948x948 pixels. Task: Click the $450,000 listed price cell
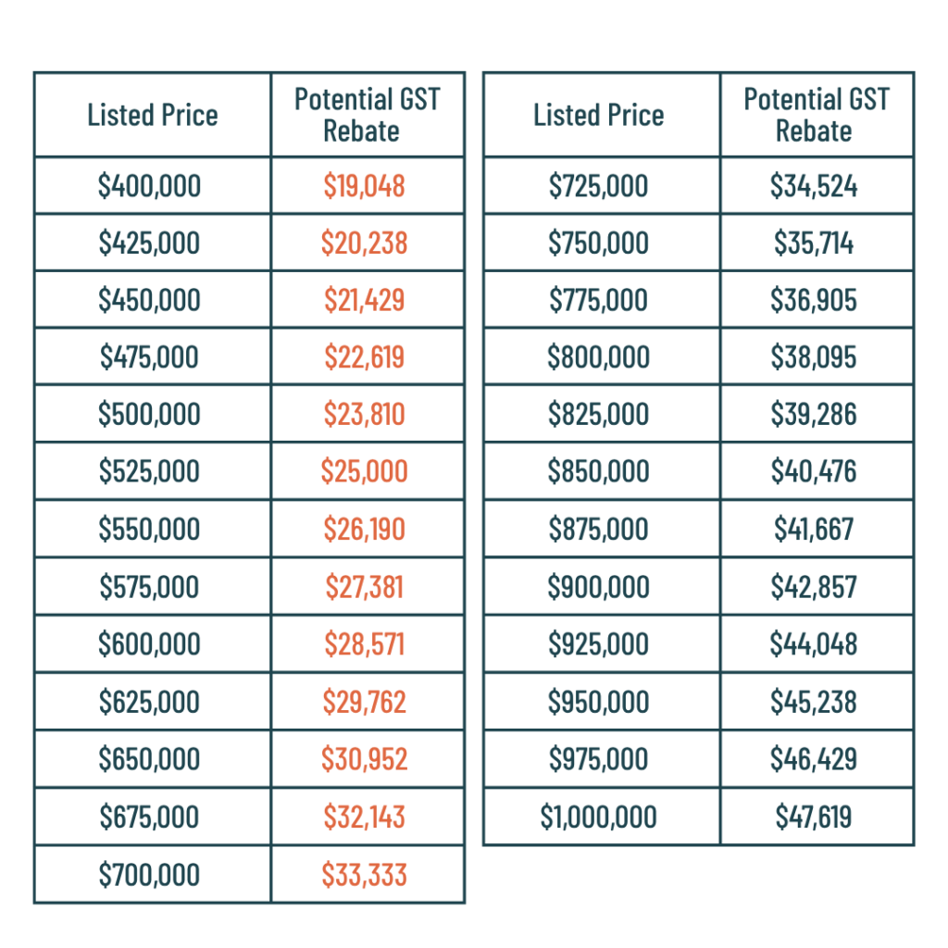(x=153, y=299)
